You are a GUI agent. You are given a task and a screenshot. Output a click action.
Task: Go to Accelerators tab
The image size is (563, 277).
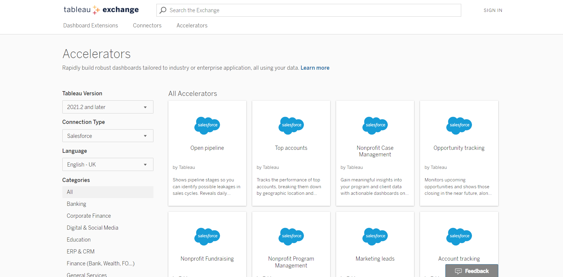[x=192, y=26]
